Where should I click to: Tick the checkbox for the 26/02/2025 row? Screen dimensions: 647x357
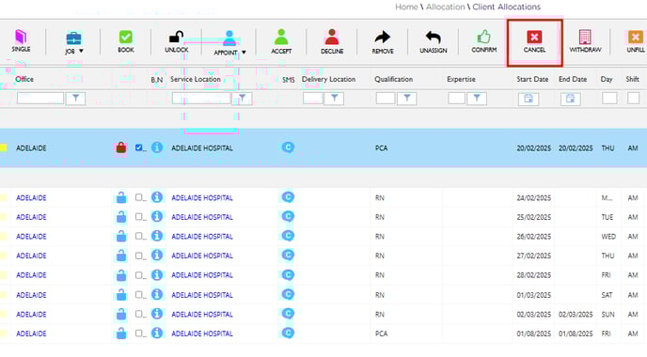pos(138,236)
